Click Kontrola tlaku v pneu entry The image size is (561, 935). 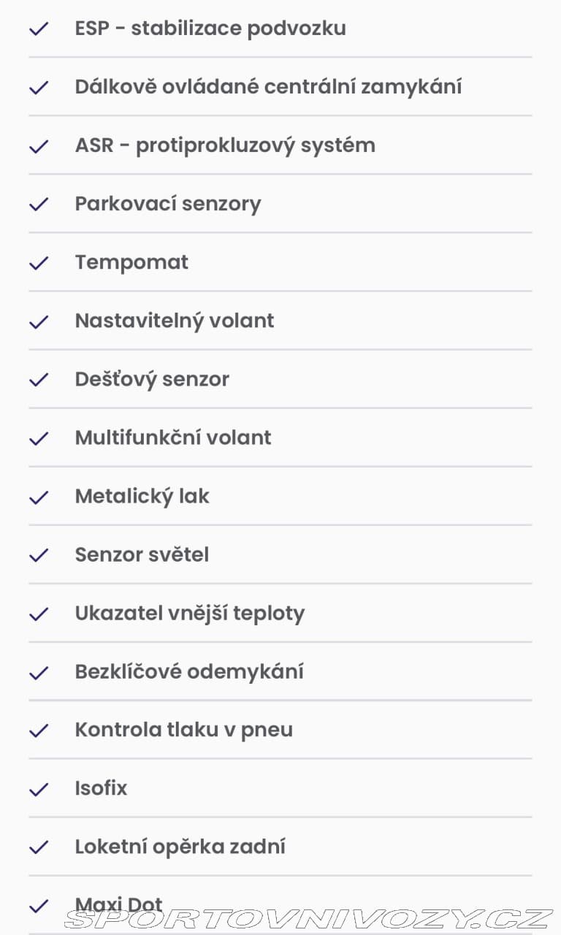click(280, 730)
